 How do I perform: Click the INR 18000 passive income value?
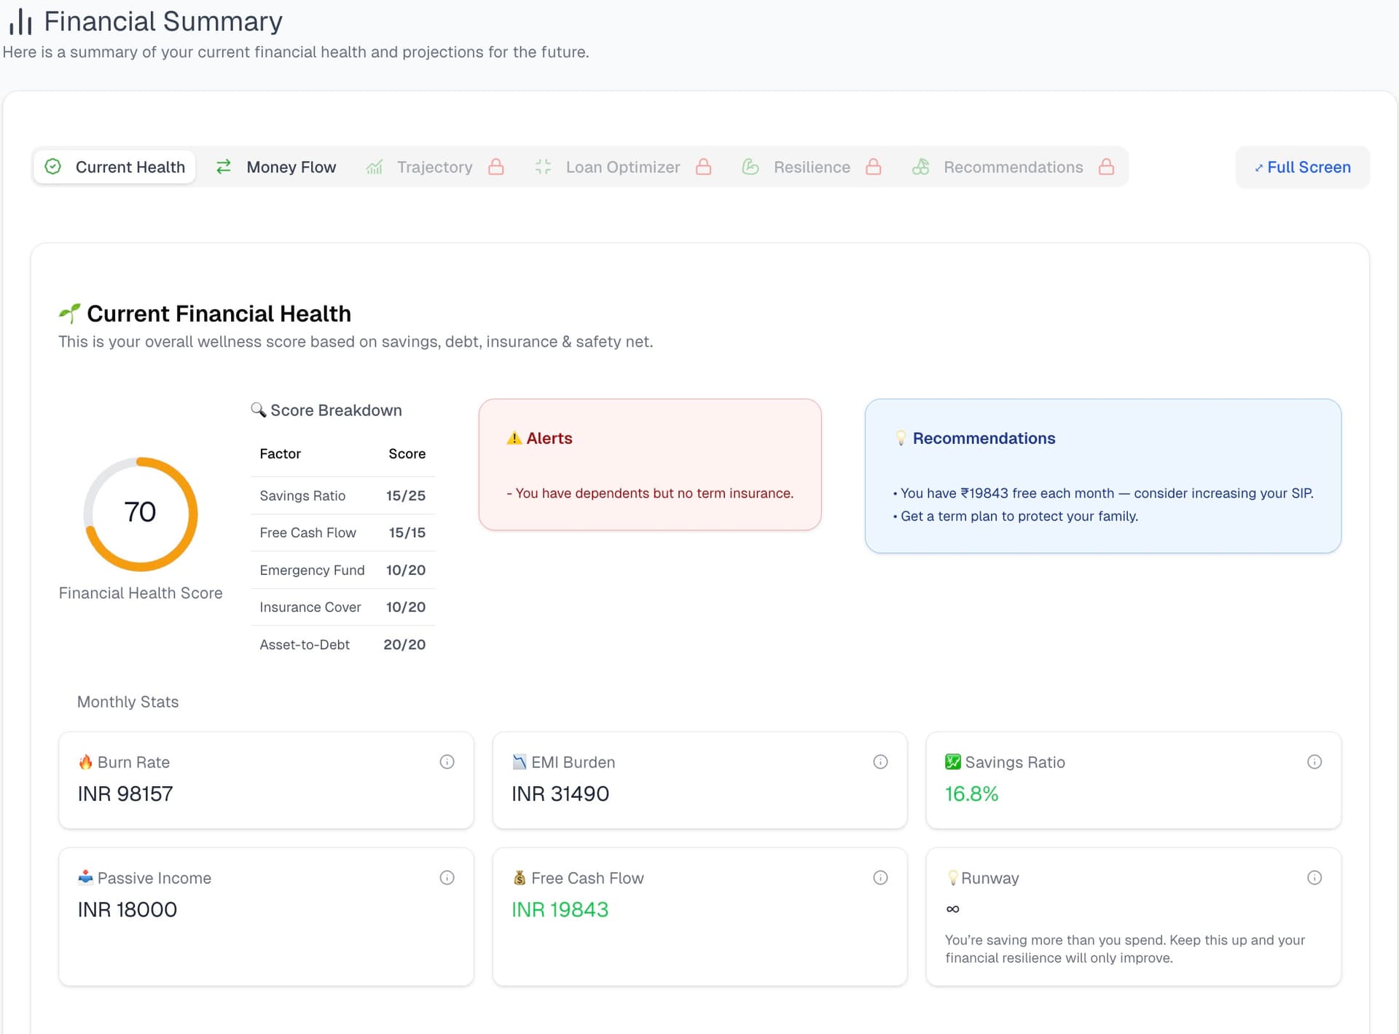click(128, 909)
